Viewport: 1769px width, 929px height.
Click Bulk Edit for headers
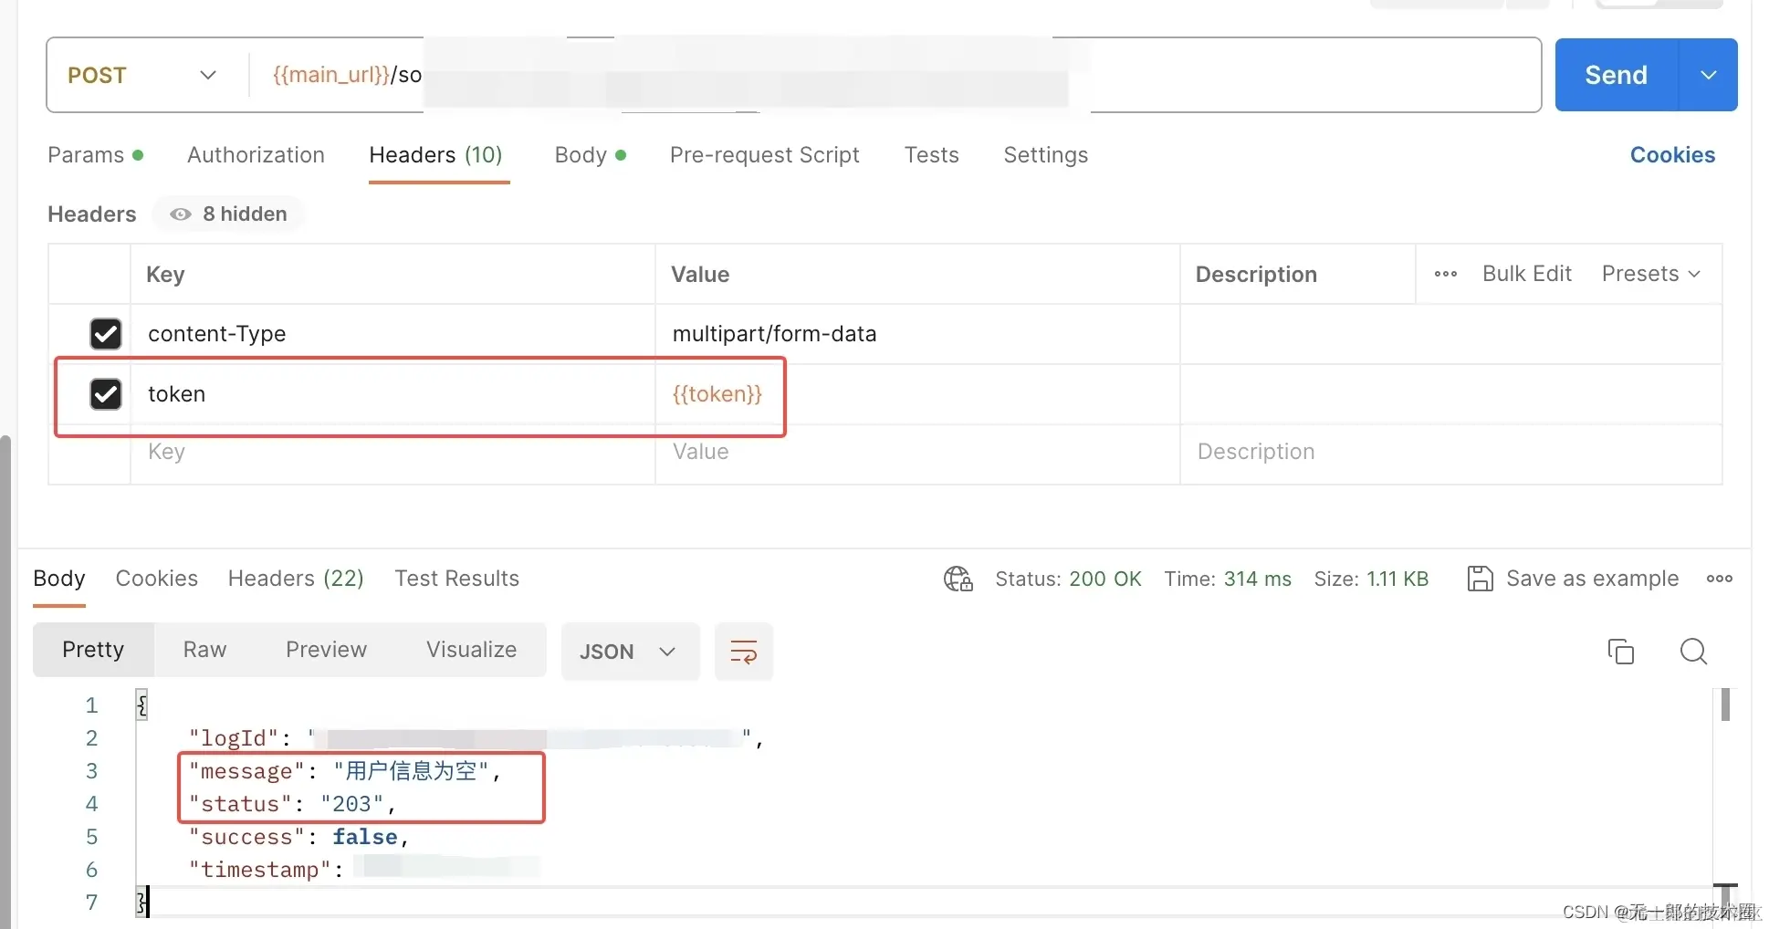[1526, 274]
